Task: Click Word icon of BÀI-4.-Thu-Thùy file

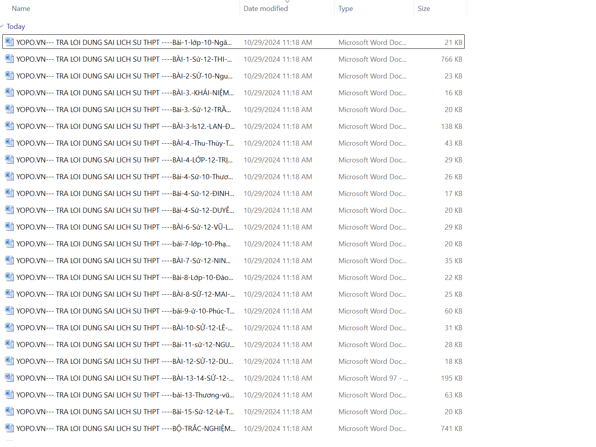Action: (9, 143)
